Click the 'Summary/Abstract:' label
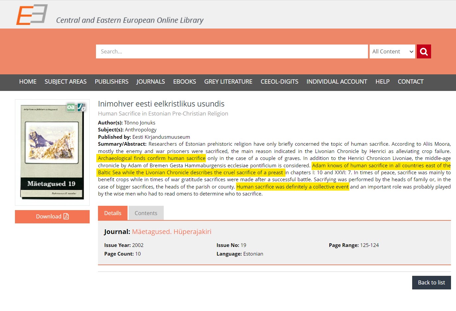 click(x=122, y=144)
